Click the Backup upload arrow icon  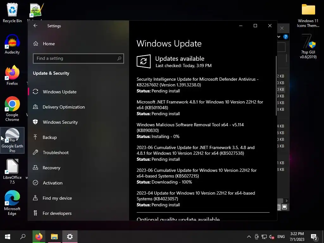[35, 137]
